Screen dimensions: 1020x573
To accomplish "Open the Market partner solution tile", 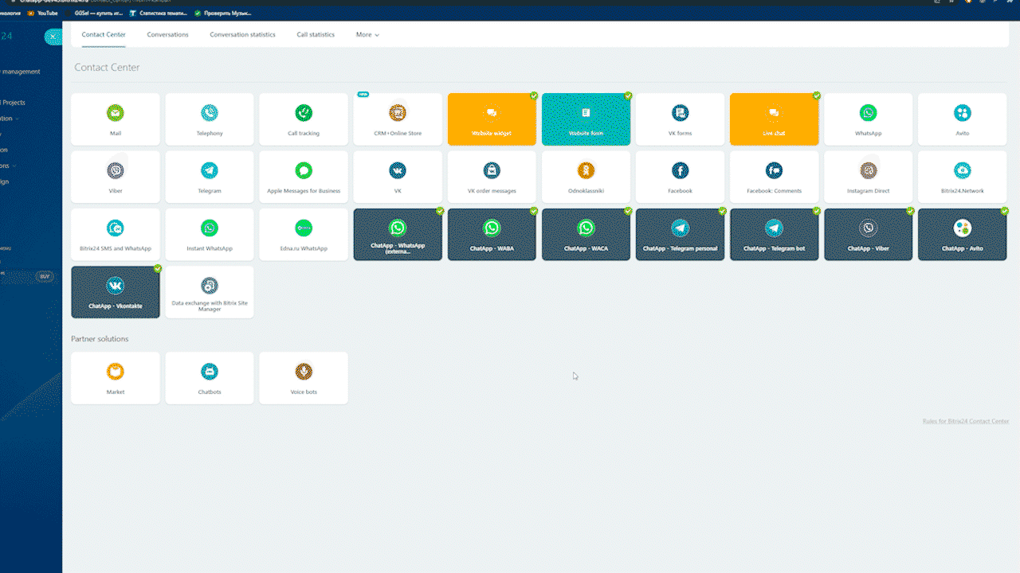I will (x=116, y=378).
